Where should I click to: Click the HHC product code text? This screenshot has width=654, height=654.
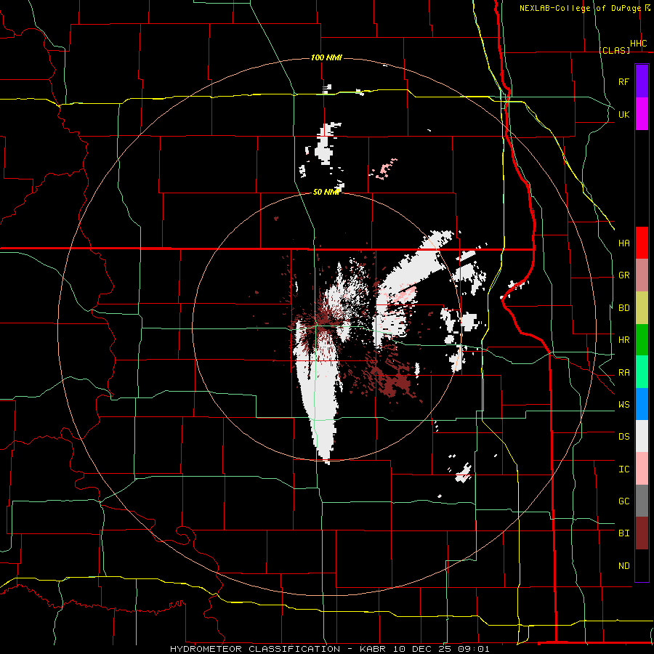click(x=638, y=44)
